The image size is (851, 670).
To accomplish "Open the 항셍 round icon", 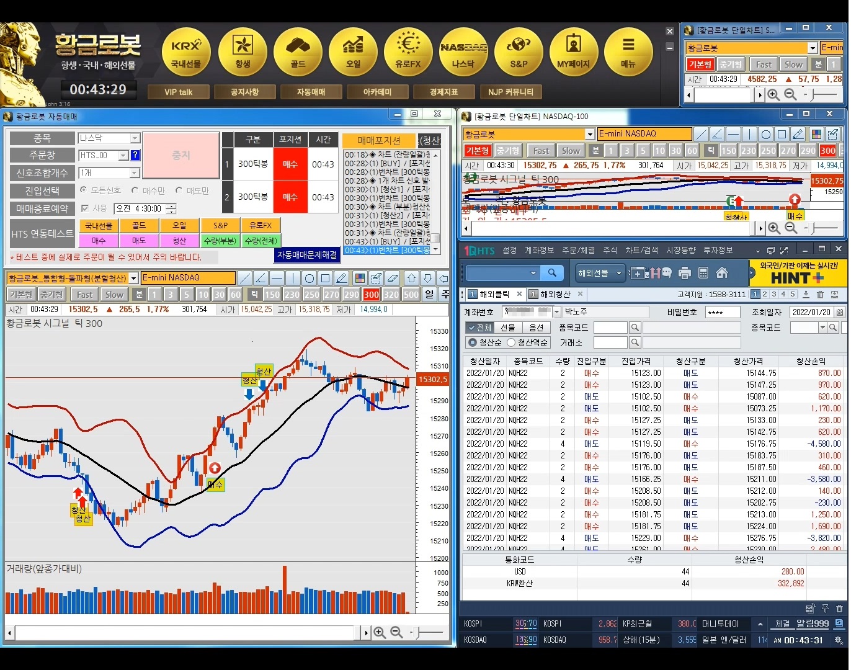I will click(243, 52).
